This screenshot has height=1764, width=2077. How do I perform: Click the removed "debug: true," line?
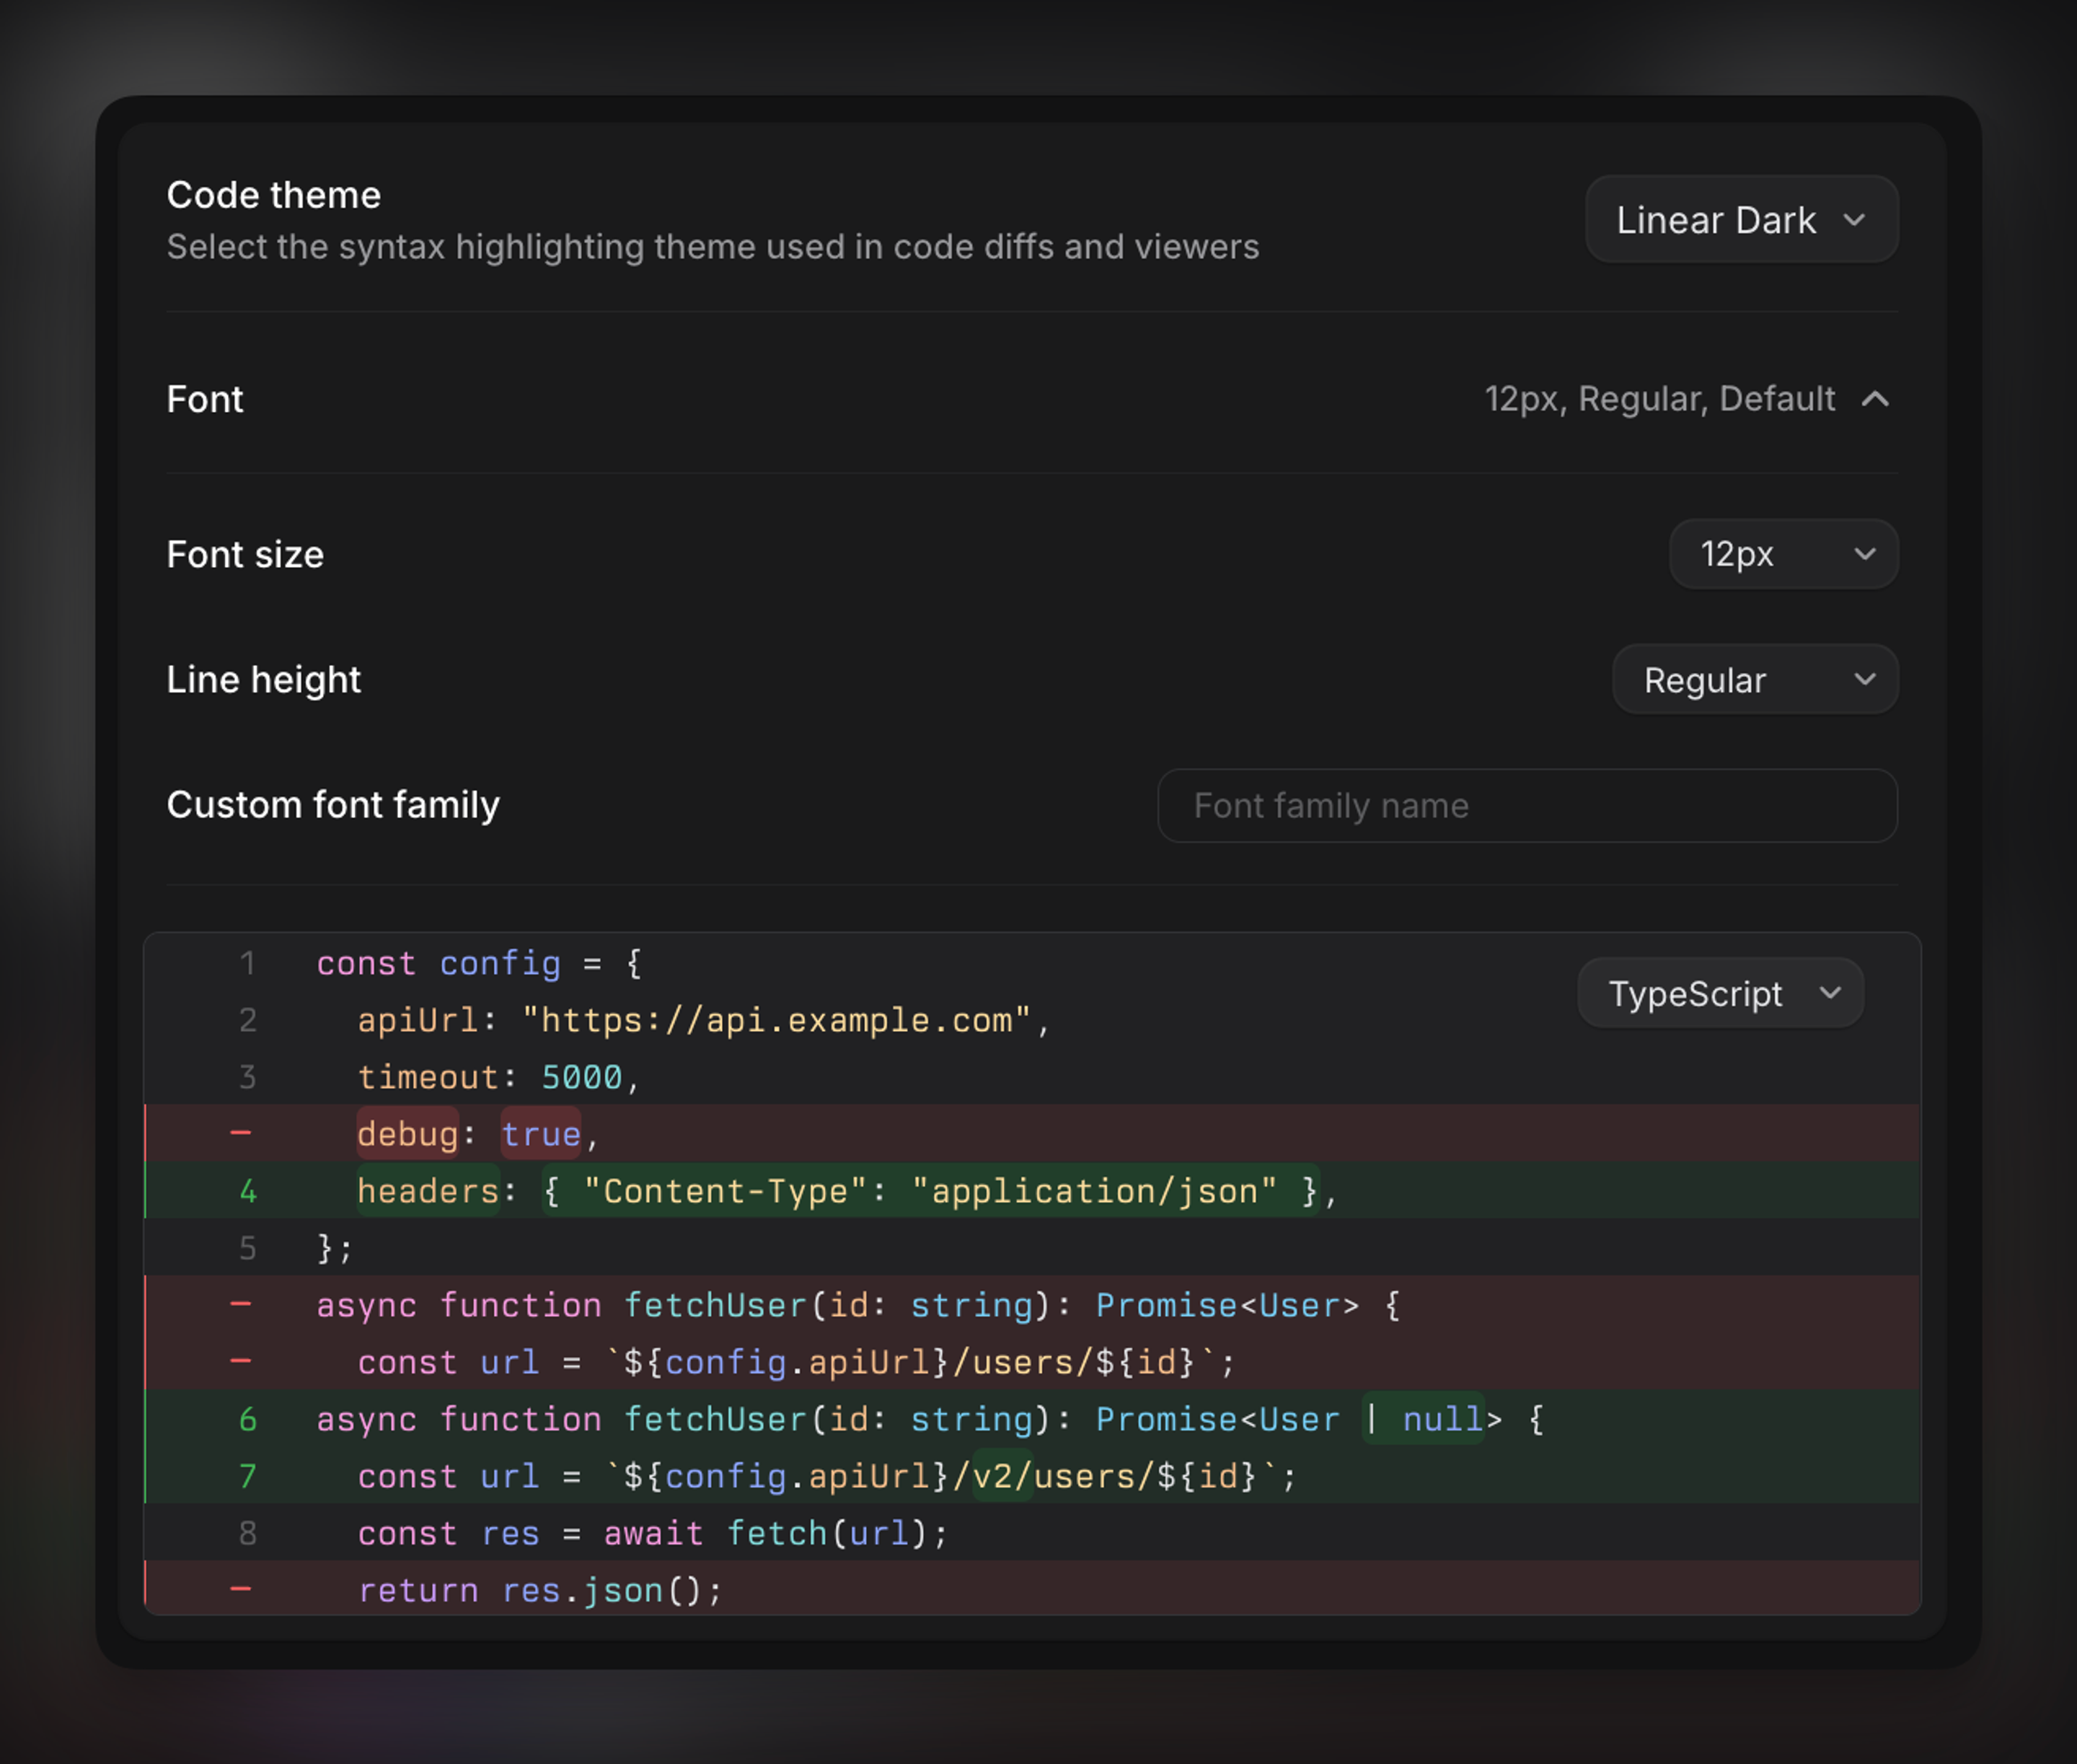point(1031,1134)
